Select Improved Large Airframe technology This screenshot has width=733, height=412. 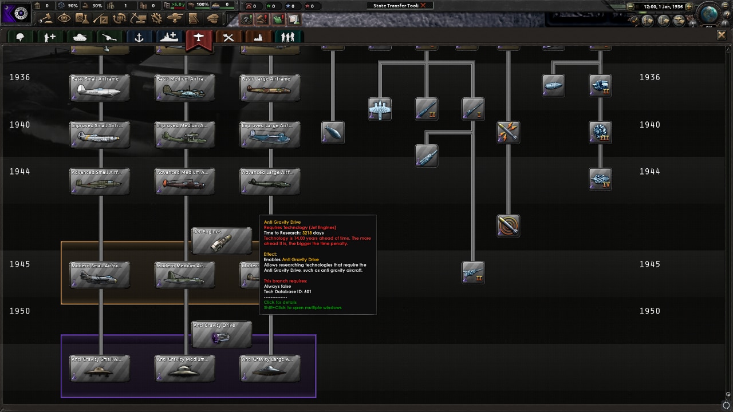coord(270,135)
